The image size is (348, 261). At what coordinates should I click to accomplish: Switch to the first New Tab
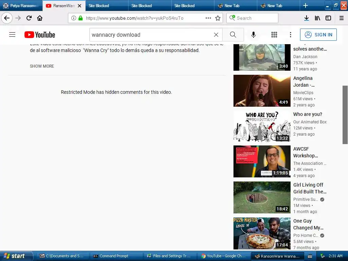pos(236,6)
